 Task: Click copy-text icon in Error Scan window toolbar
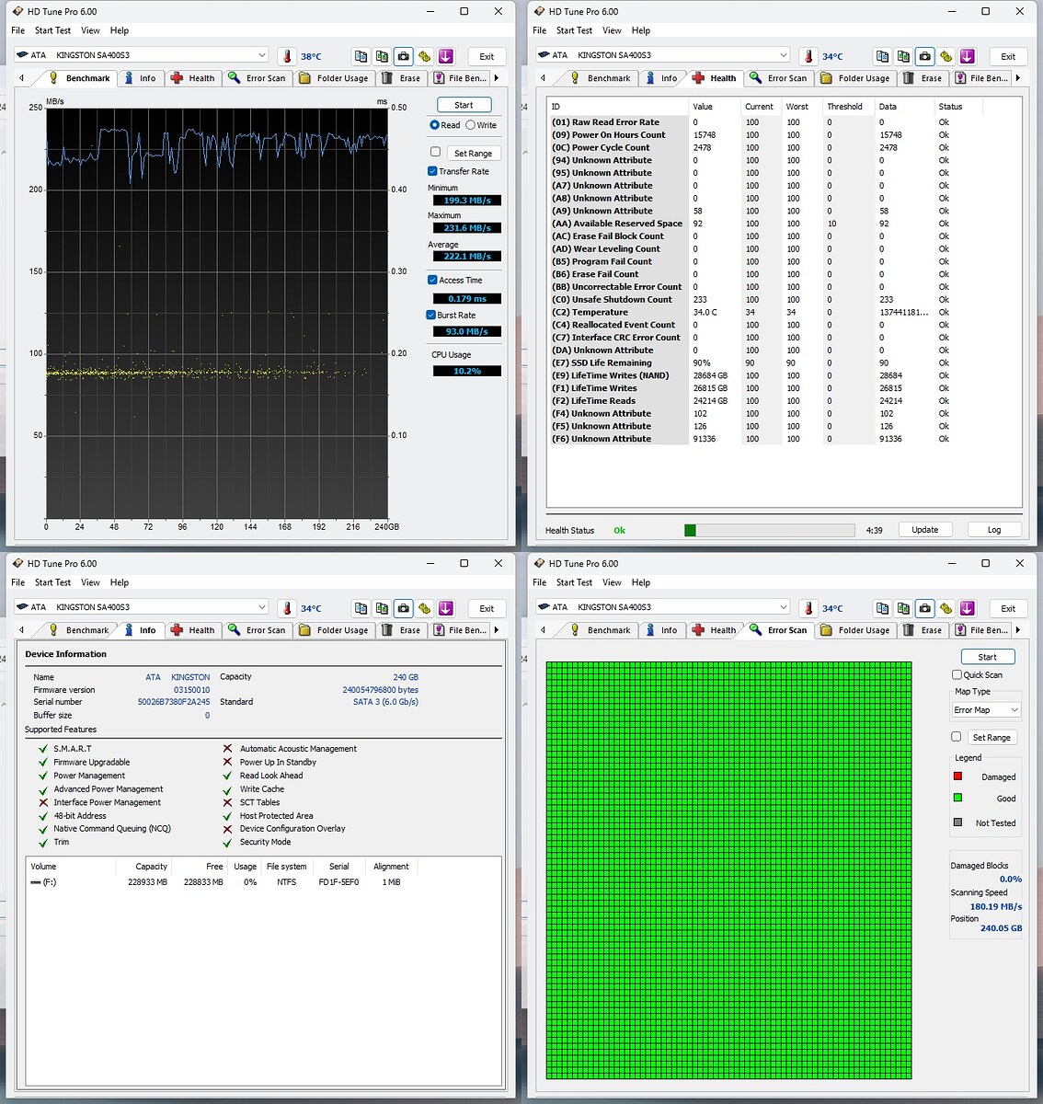coord(882,608)
